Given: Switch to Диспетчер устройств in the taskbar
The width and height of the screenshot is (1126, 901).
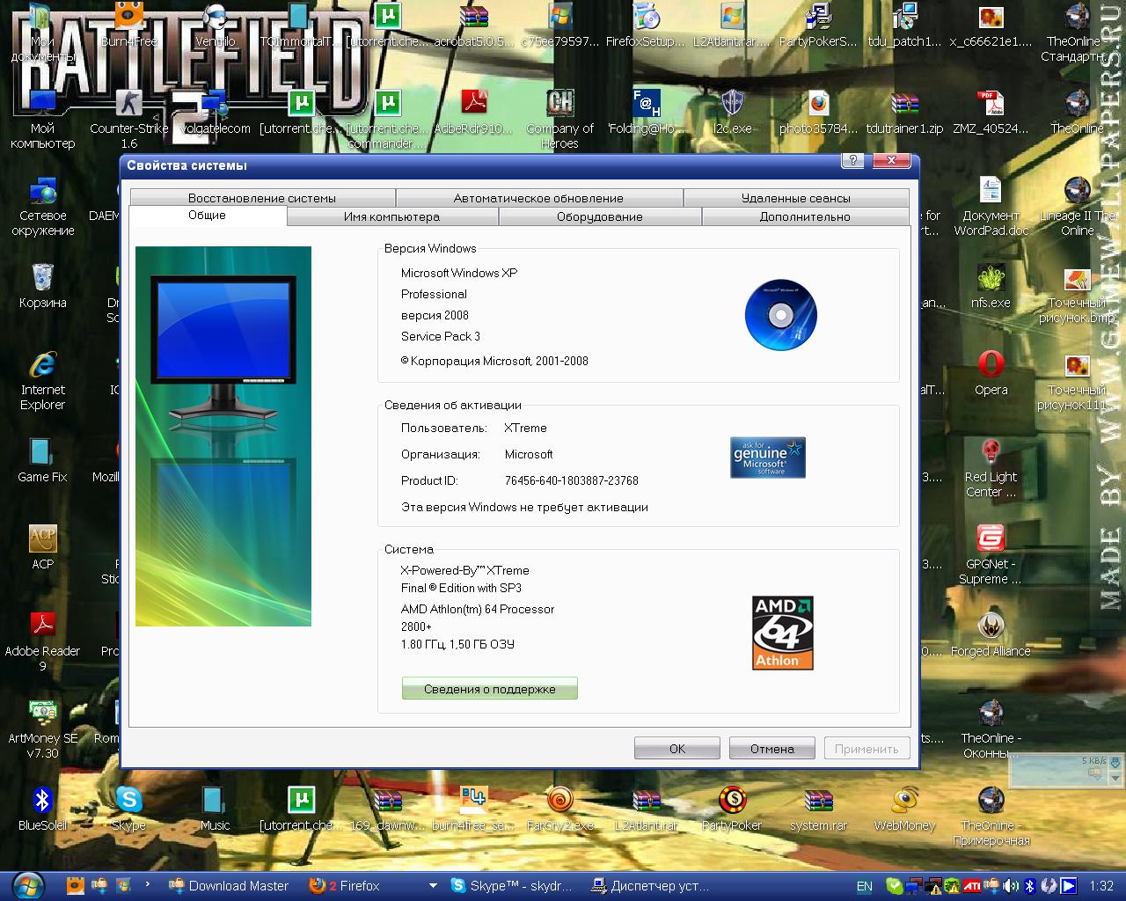Looking at the screenshot, I should click(651, 886).
